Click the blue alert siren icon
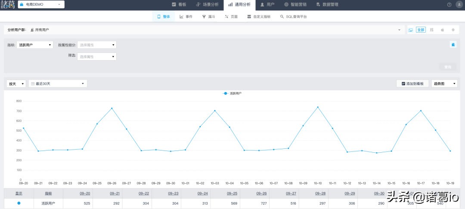 click(x=453, y=45)
